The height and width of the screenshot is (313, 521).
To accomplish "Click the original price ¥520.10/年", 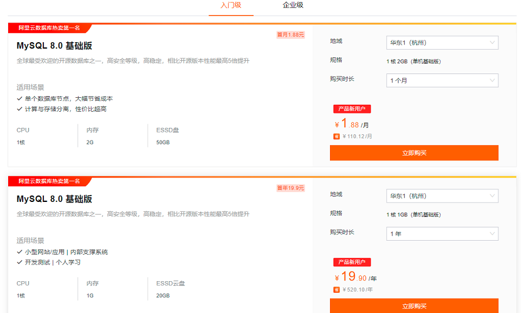I will tap(358, 290).
